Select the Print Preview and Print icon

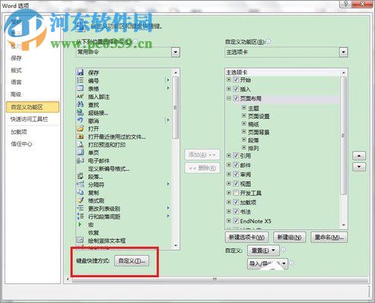click(80, 145)
